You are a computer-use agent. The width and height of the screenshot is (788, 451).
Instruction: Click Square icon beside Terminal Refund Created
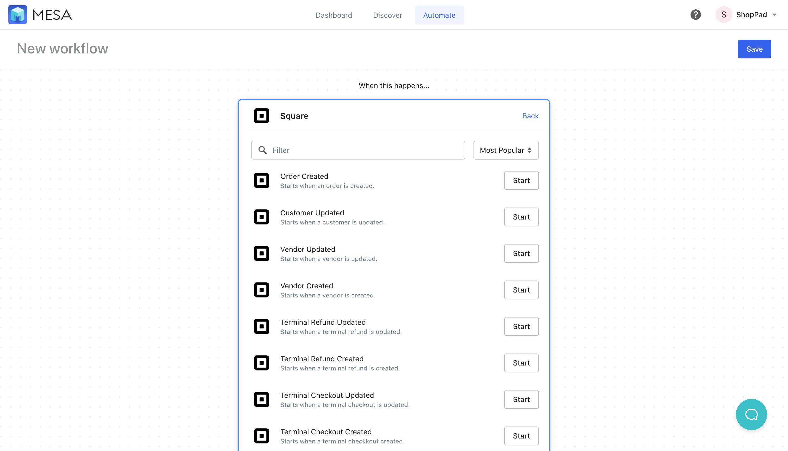pyautogui.click(x=261, y=363)
